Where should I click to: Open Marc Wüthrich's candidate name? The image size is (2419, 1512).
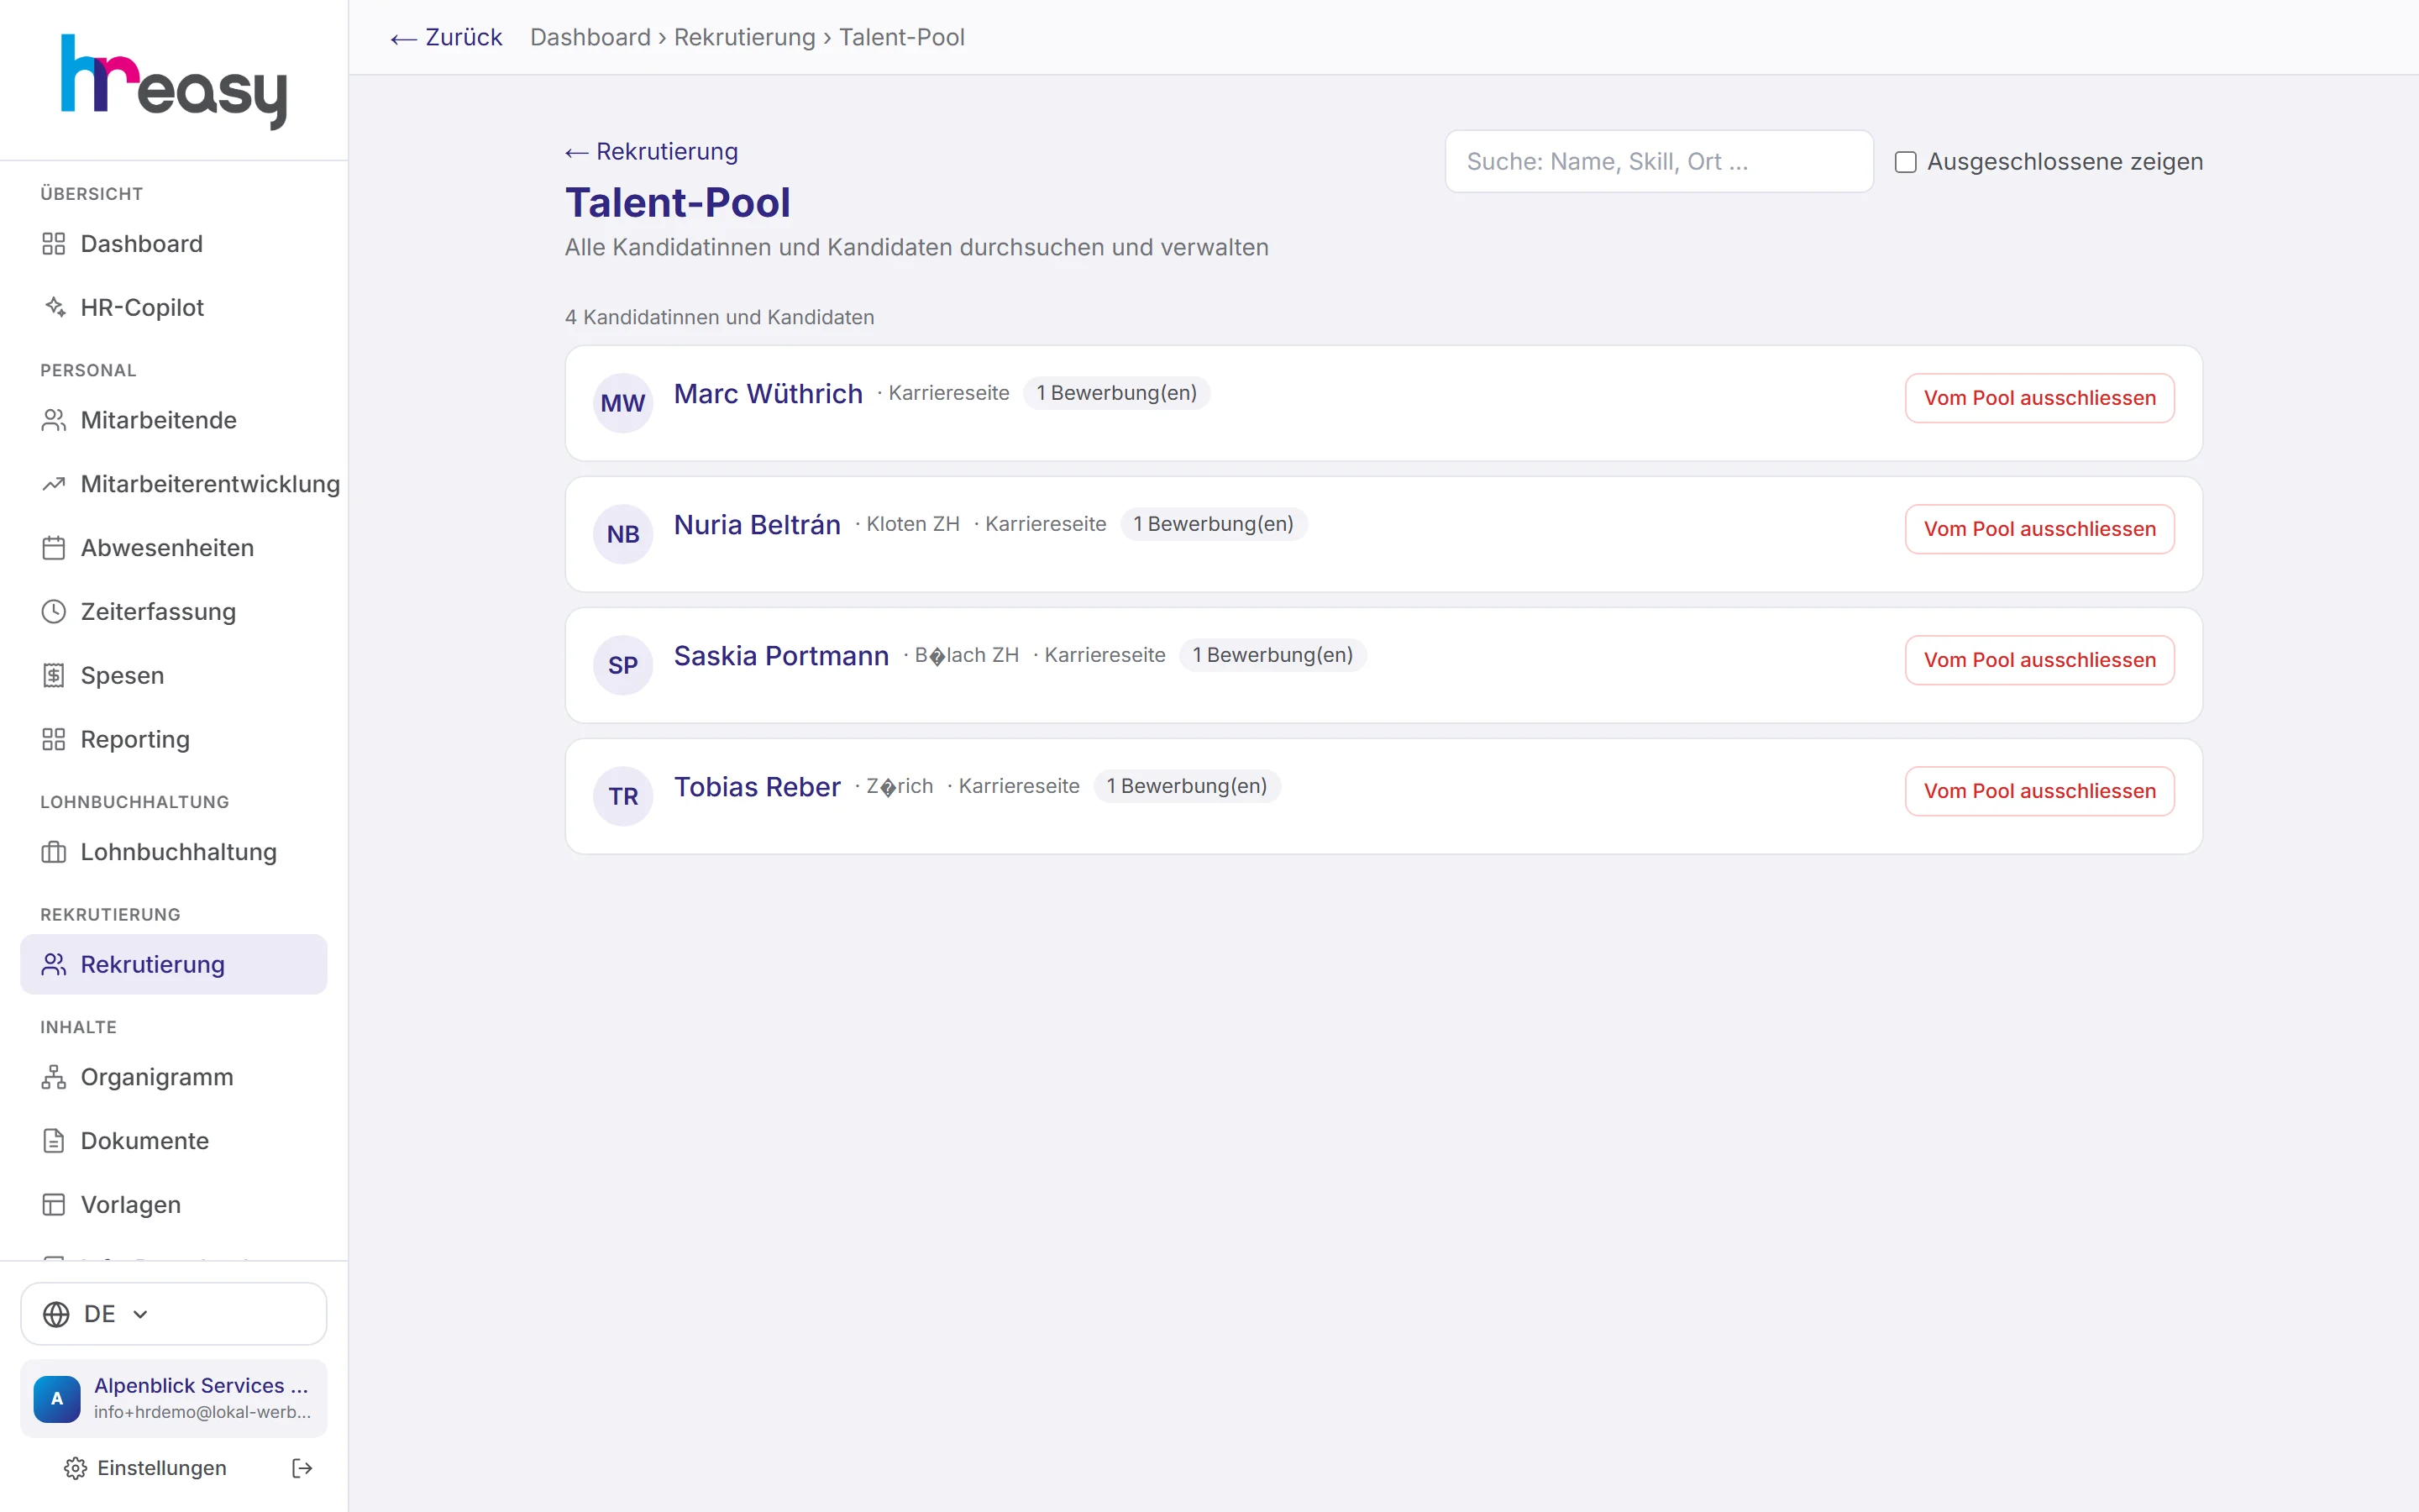[768, 394]
